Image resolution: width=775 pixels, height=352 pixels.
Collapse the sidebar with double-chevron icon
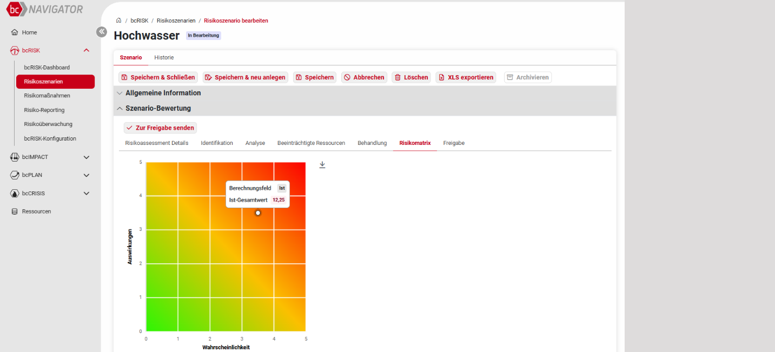pos(102,32)
